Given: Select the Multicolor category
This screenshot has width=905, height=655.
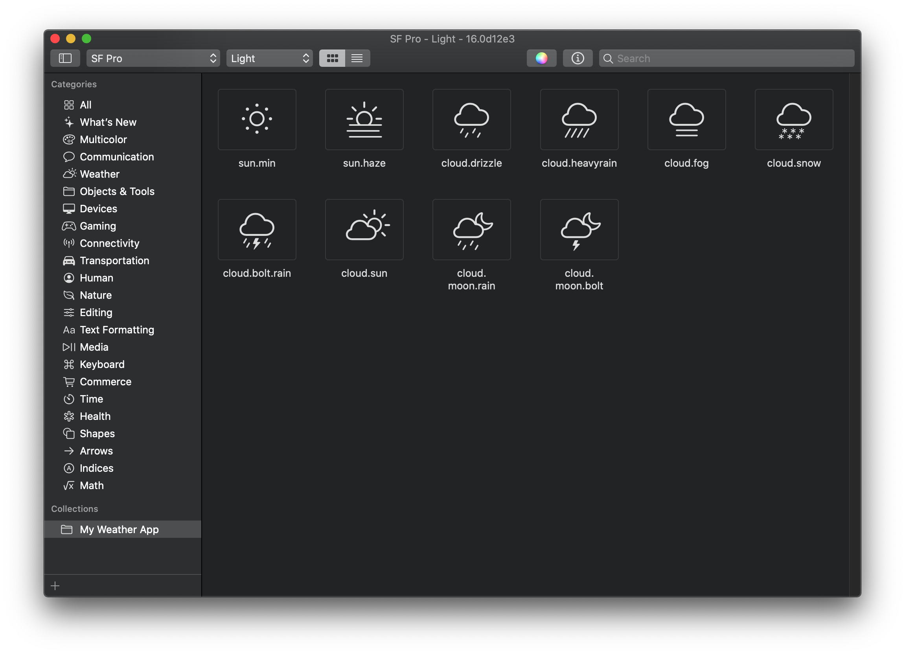Looking at the screenshot, I should (103, 139).
